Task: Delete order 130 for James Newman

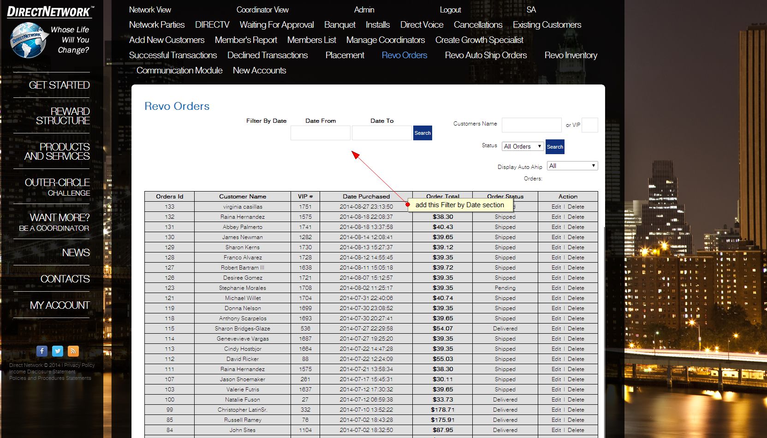Action: coord(576,237)
